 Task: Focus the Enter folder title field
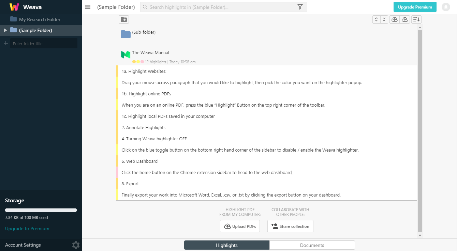click(44, 43)
